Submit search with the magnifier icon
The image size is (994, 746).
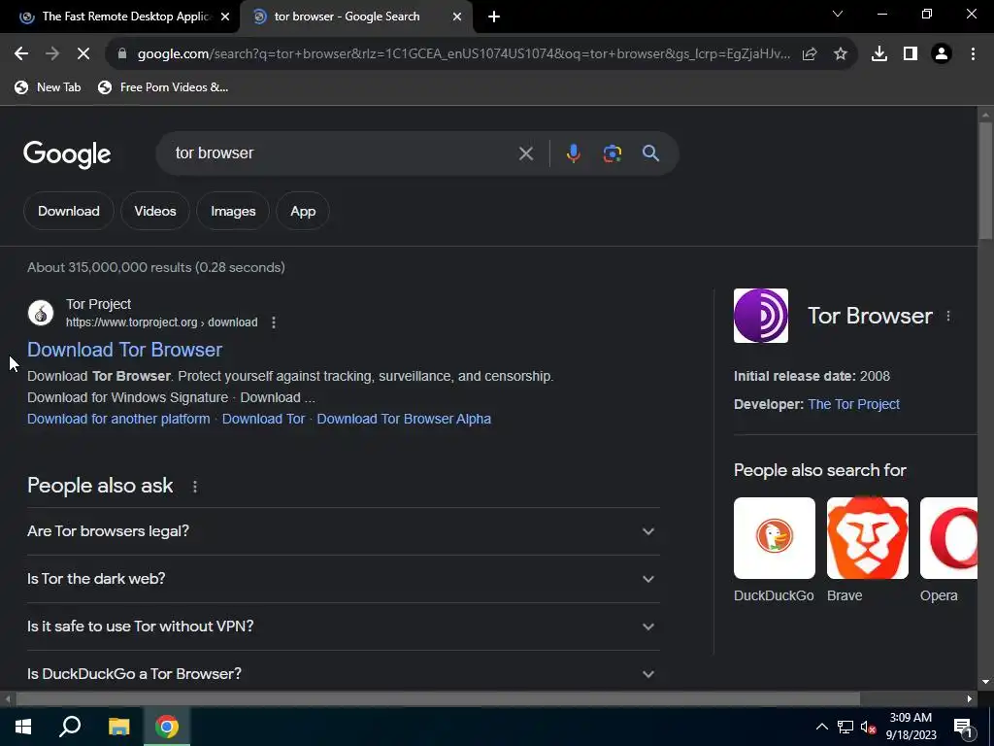click(651, 153)
